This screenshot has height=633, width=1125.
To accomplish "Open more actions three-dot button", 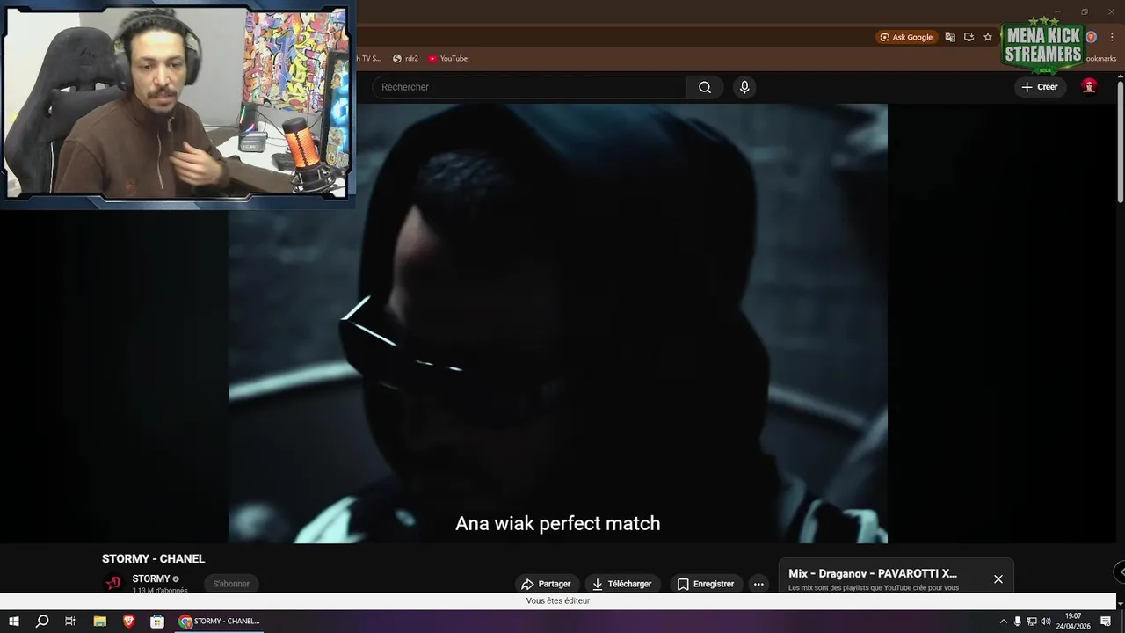I will click(x=758, y=584).
